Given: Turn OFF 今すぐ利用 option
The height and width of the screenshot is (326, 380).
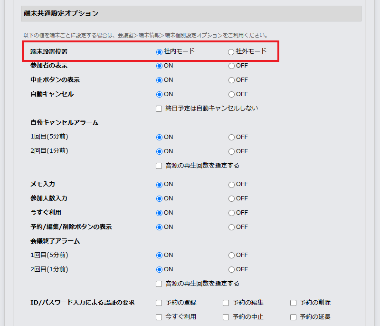Looking at the screenshot, I should pyautogui.click(x=231, y=213).
